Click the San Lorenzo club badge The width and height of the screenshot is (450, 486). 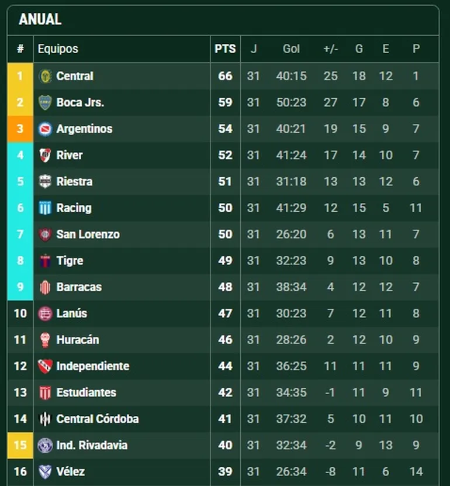[45, 234]
